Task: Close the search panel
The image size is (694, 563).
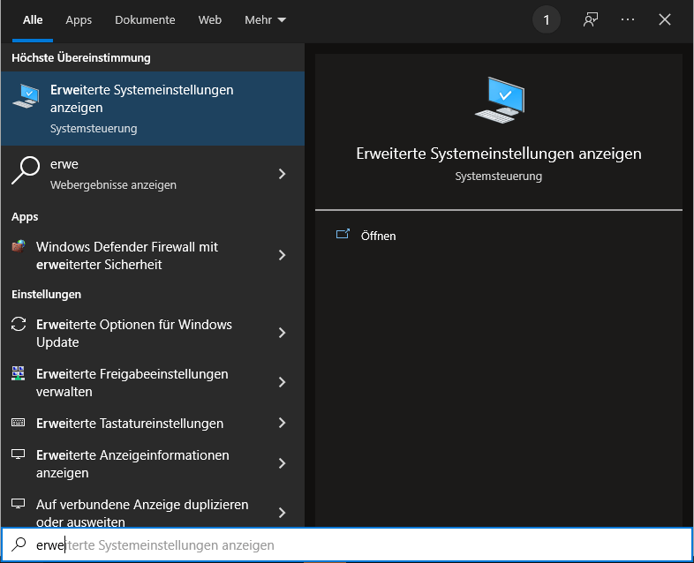Action: coord(664,20)
